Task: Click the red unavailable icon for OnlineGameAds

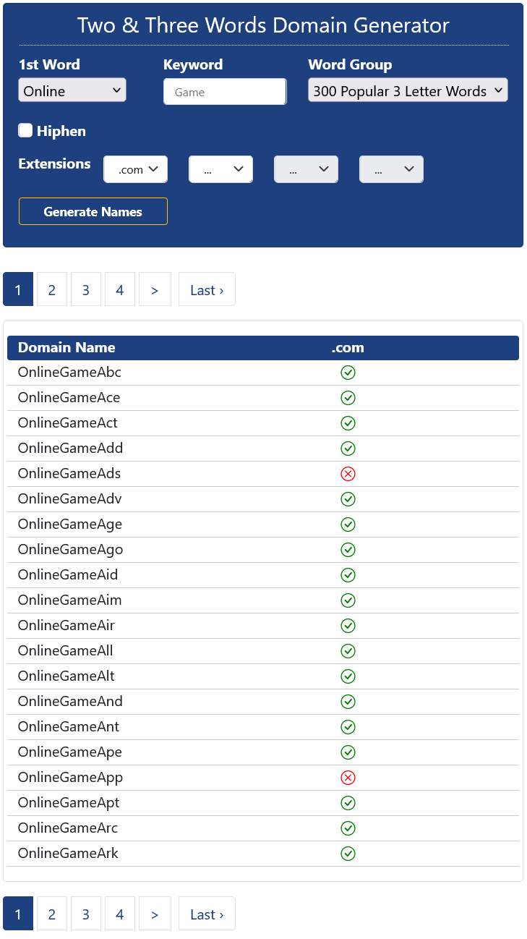Action: coord(348,474)
